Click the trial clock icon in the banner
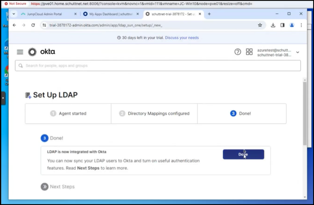This screenshot has width=314, height=205. click(119, 38)
